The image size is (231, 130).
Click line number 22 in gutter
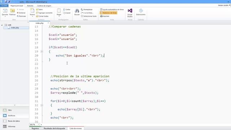click(x=36, y=64)
